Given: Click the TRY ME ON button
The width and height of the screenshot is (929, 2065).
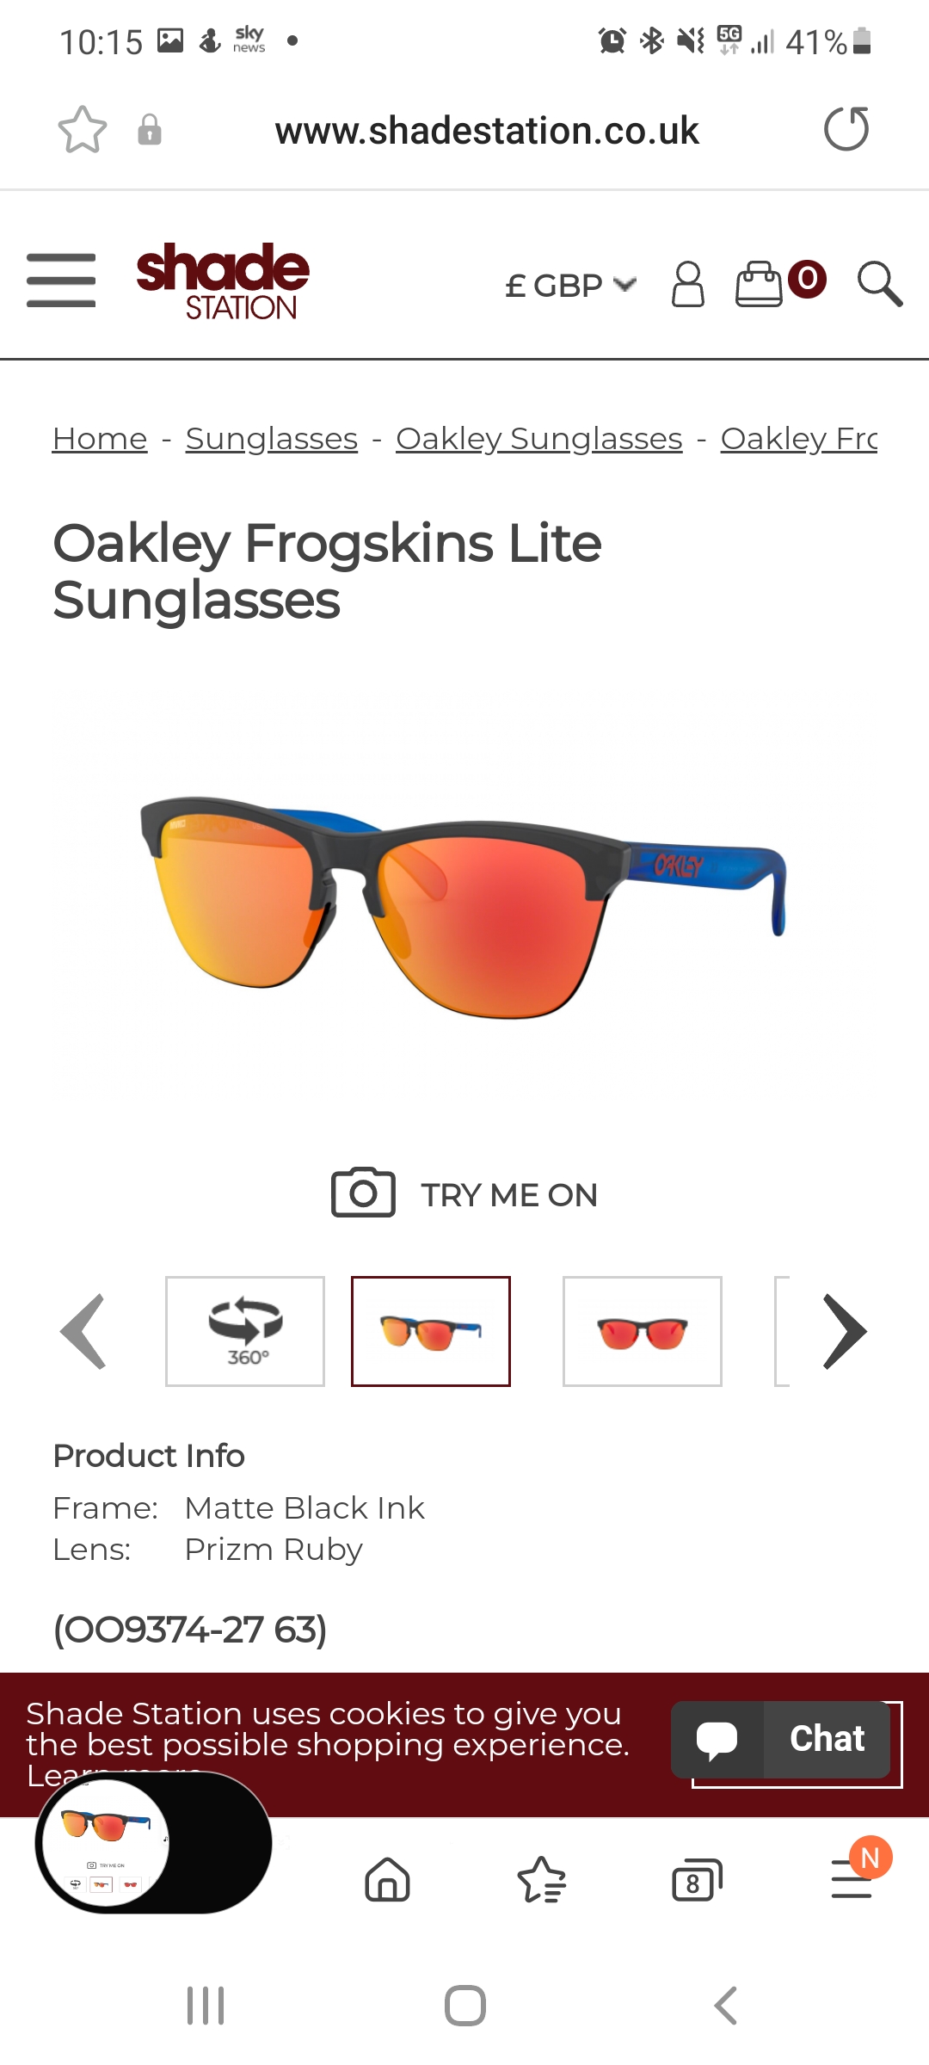Looking at the screenshot, I should tap(464, 1193).
